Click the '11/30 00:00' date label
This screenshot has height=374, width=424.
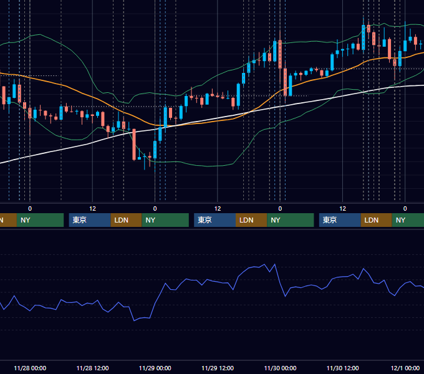[x=280, y=368]
